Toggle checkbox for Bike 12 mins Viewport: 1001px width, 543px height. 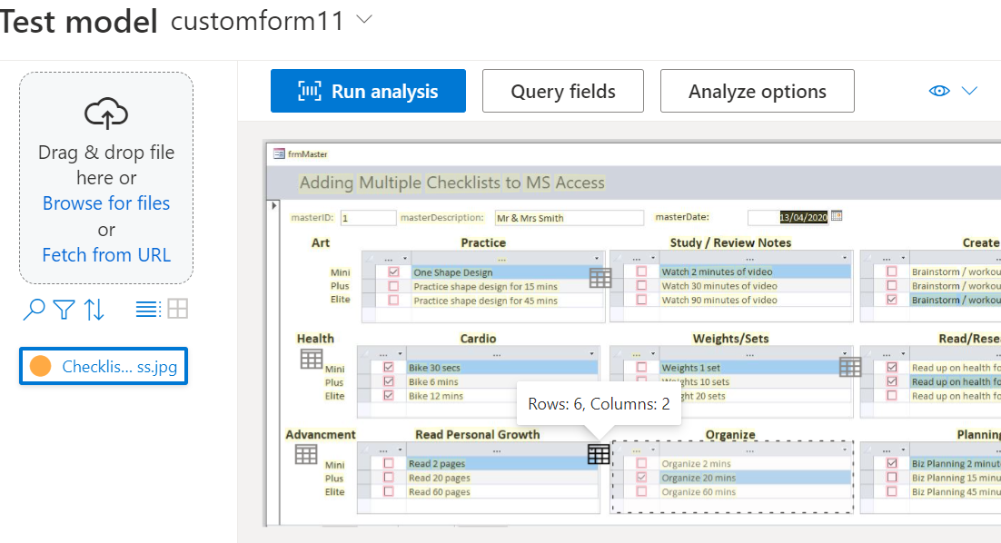389,395
